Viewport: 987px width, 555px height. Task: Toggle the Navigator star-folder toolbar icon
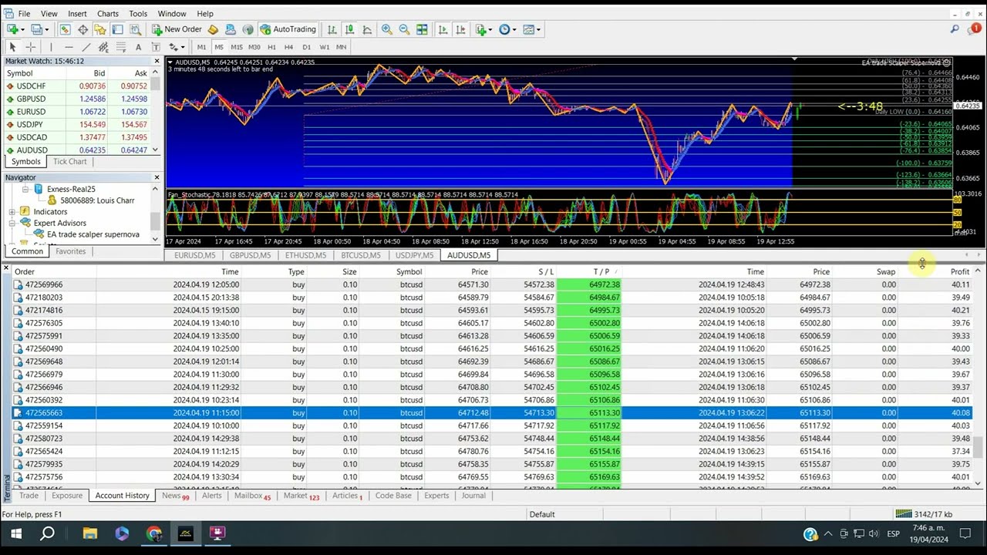pyautogui.click(x=100, y=29)
